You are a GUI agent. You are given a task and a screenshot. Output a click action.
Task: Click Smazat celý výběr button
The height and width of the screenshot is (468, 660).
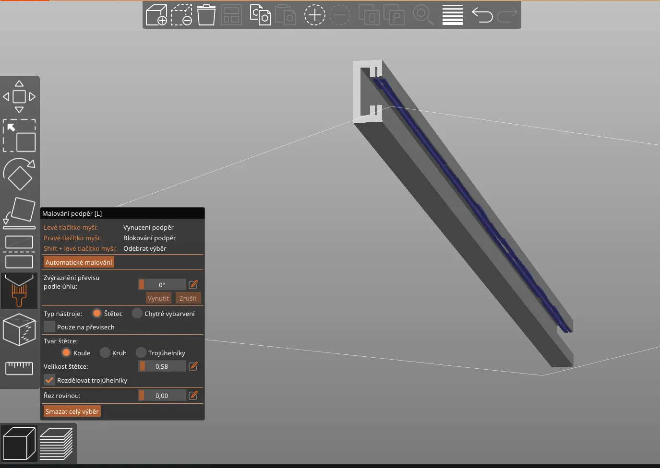coord(72,411)
